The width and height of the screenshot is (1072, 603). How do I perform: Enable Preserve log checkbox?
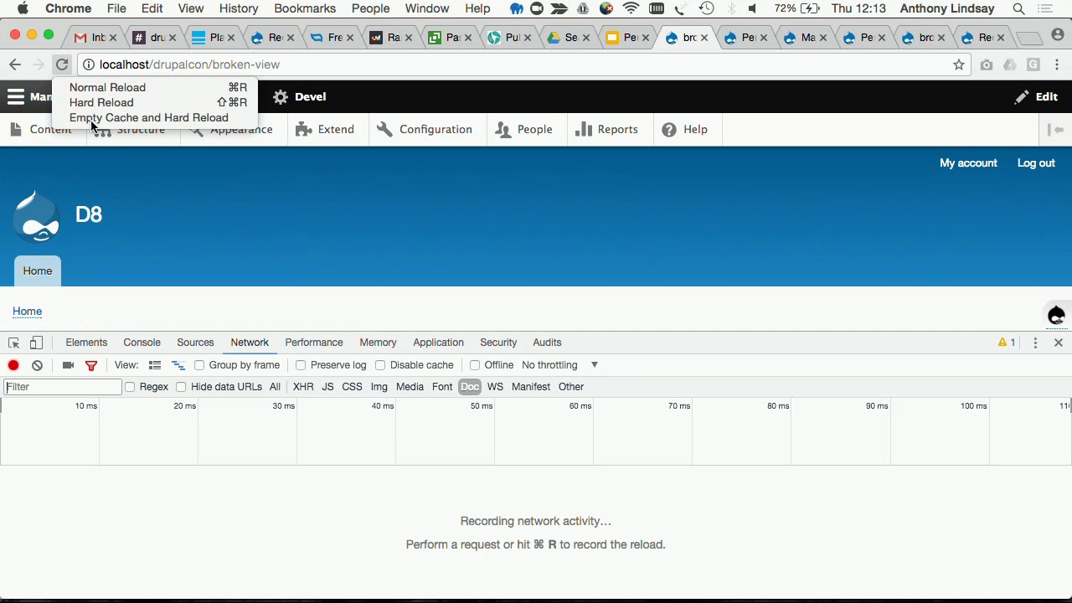[301, 365]
